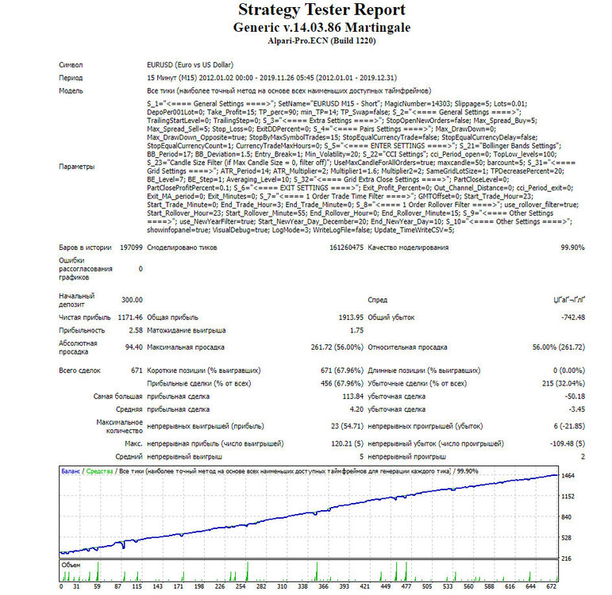The width and height of the screenshot is (612, 595).
Task: Click 'Alpari-Pro.ECN (Build 1220)' text
Action: [321, 40]
